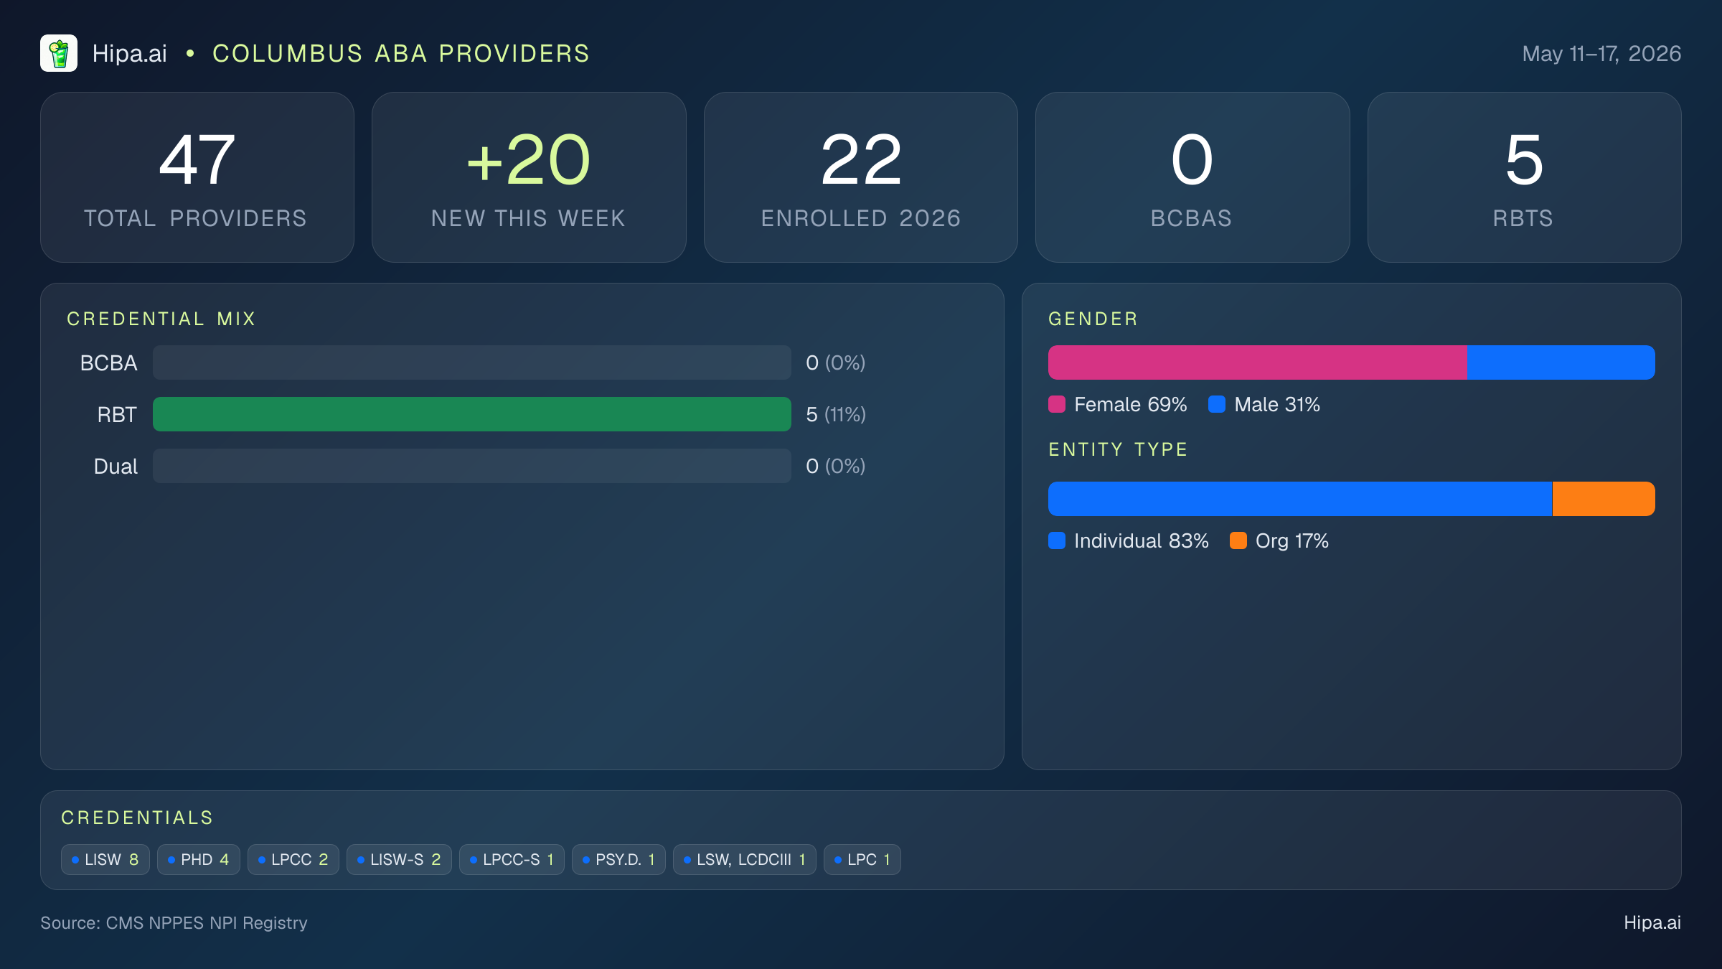Select the LSW, LCDCIII 1 credential chip
1722x969 pixels.
(745, 860)
